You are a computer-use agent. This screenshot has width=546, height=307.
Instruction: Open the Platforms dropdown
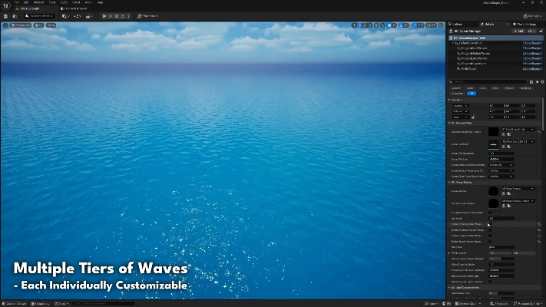pyautogui.click(x=147, y=15)
